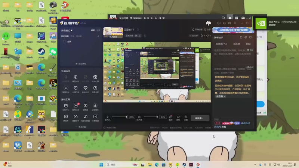The width and height of the screenshot is (299, 168).
Task: Edit the category tag pencil icon
Action: click(145, 35)
